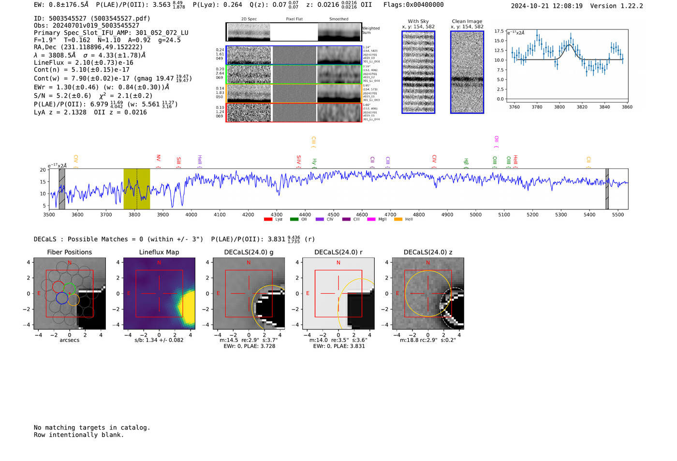The image size is (677, 461).
Task: Open the DECaLS(24.0) z image
Action: [x=428, y=294]
